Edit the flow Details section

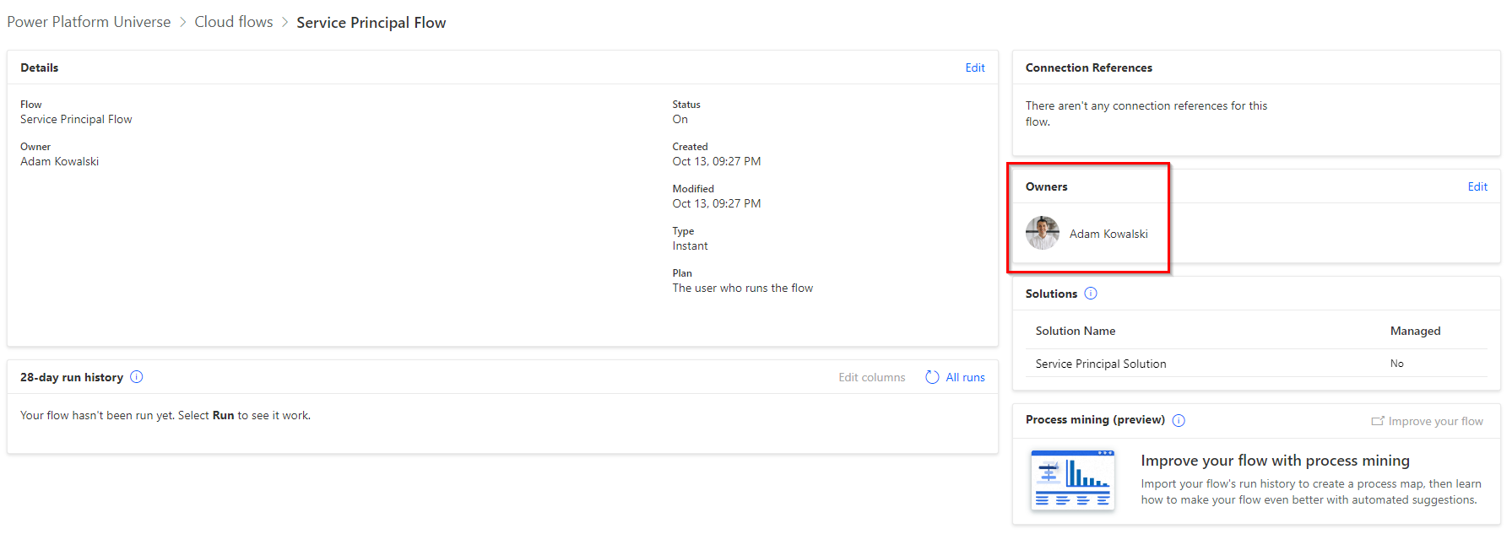click(x=975, y=67)
